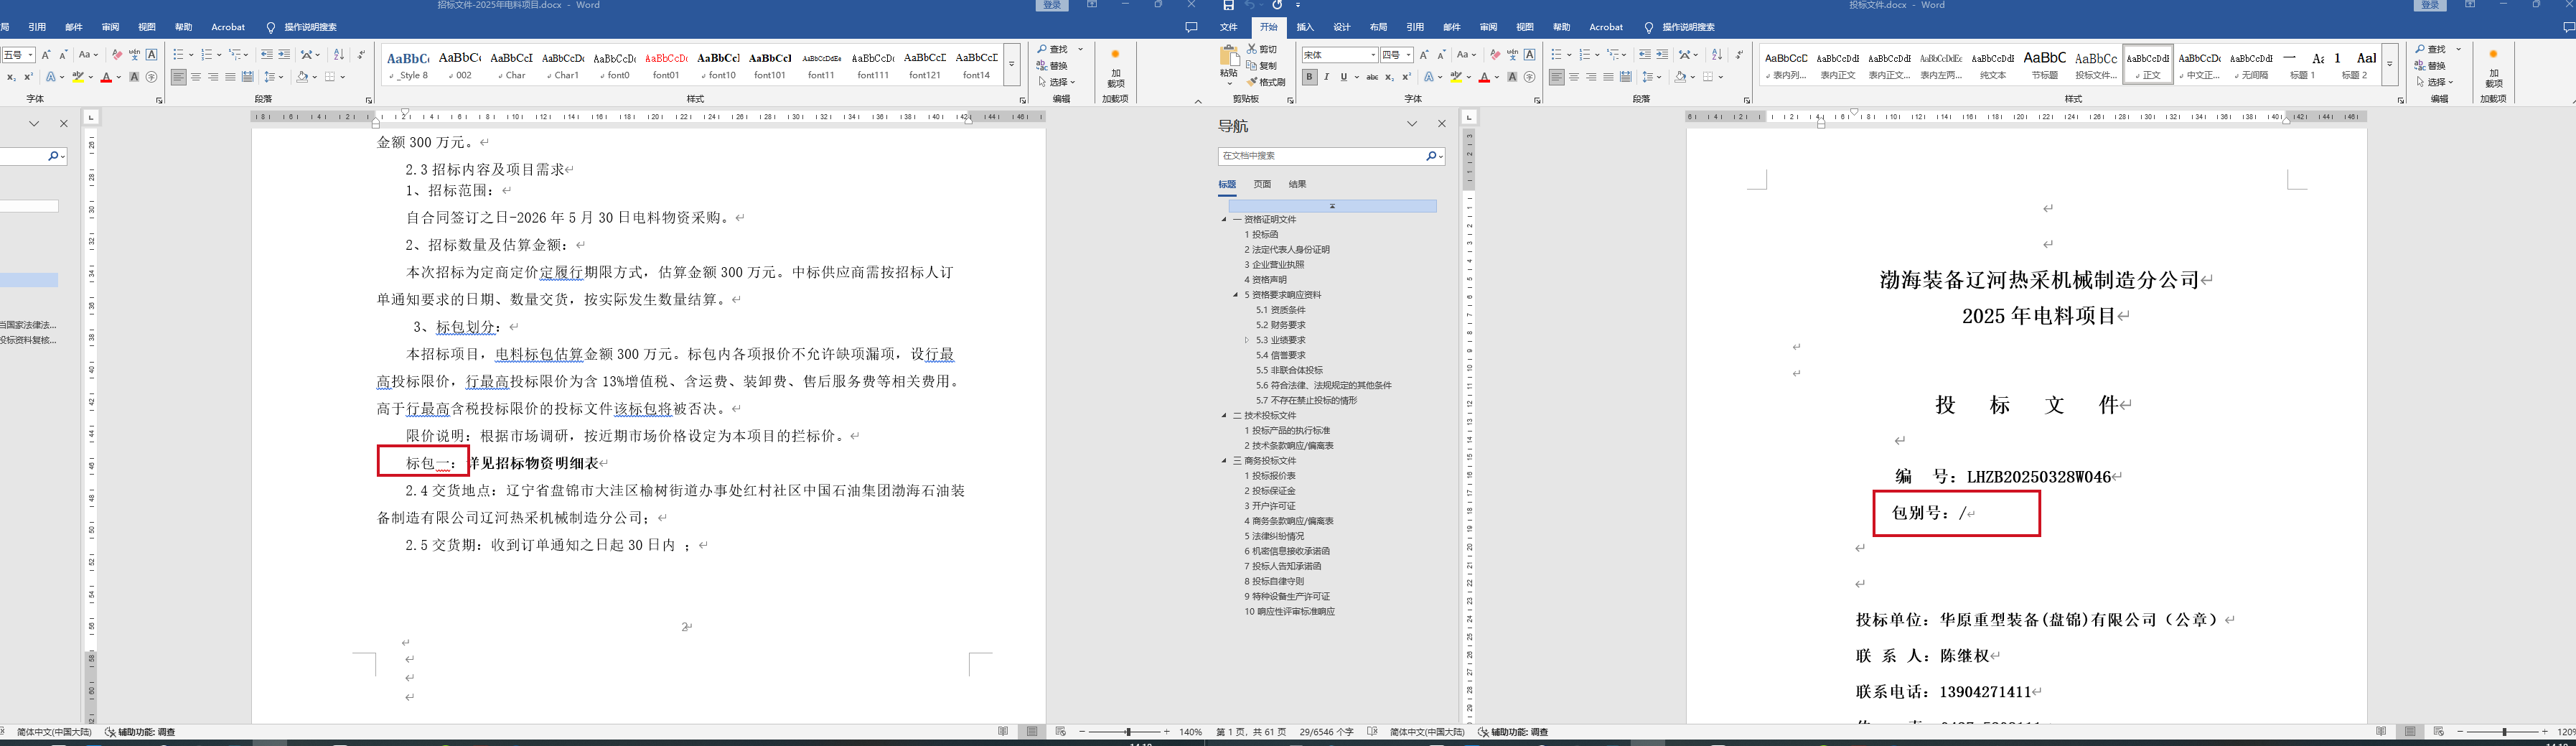Screen dimensions: 2576x746
Task: Close the navigation (导航) pane
Action: (x=1441, y=124)
